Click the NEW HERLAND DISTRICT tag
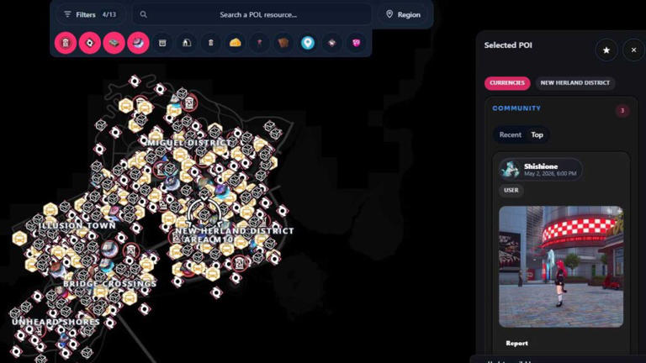Screen dimensions: 646x363 click(x=575, y=82)
